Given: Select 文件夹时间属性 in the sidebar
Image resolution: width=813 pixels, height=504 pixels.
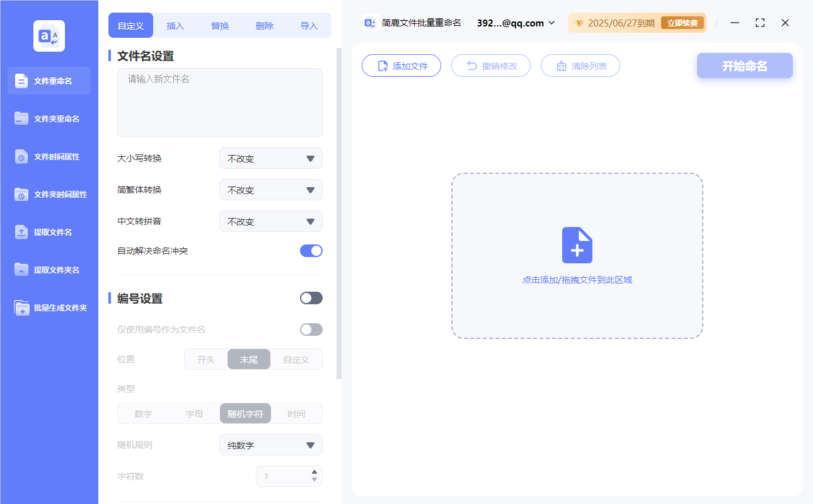Looking at the screenshot, I should point(49,194).
